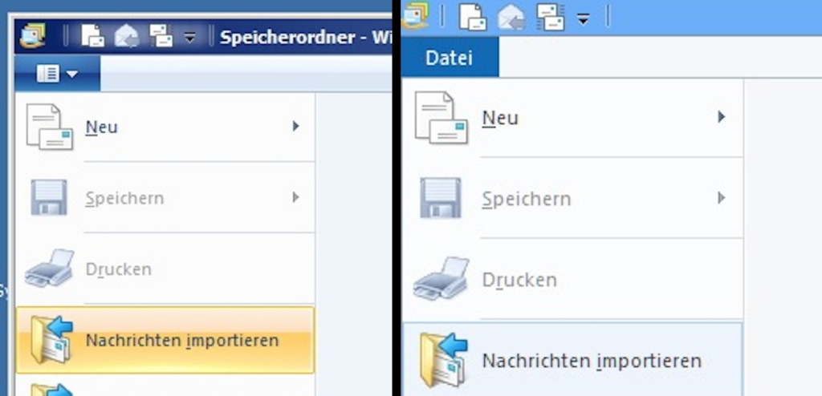The height and width of the screenshot is (396, 822).
Task: Expand Neu submenu arrow under Datei tab
Action: [722, 117]
